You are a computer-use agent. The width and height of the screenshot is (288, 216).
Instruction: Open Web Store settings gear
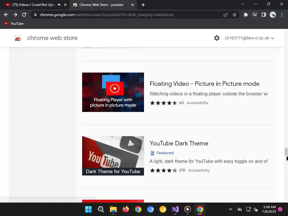[x=217, y=38]
